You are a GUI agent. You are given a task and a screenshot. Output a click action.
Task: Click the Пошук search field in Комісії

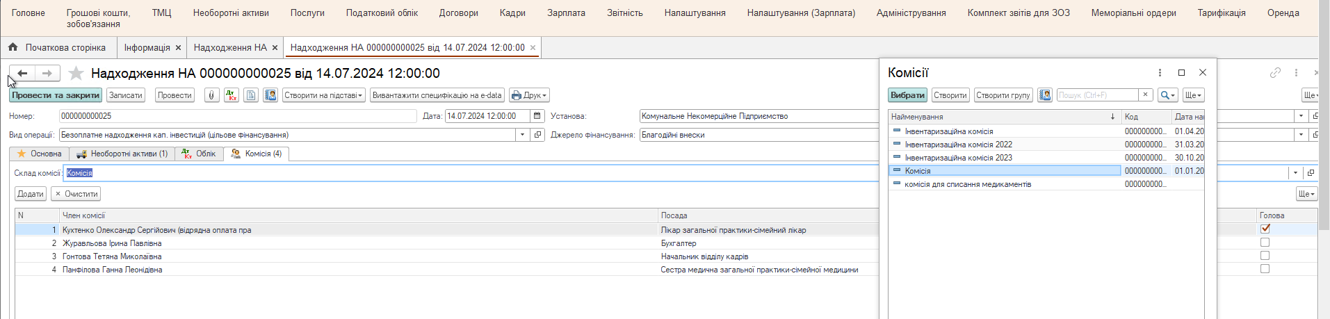[1097, 95]
